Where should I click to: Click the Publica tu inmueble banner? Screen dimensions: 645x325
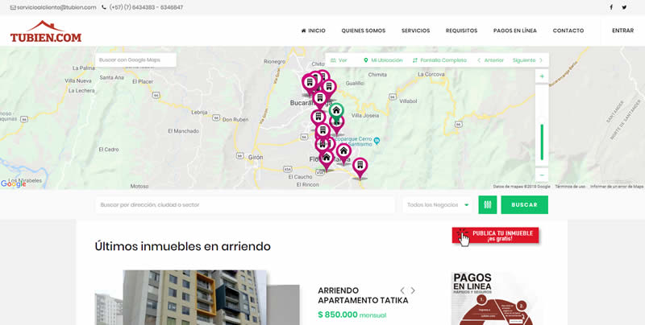tap(495, 237)
